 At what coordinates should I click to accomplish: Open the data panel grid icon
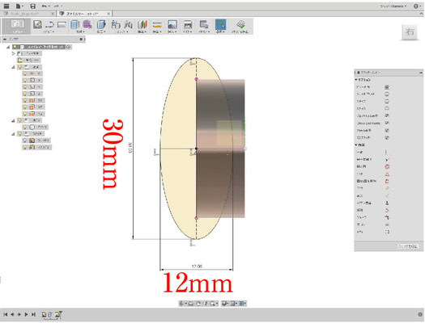coord(6,6)
